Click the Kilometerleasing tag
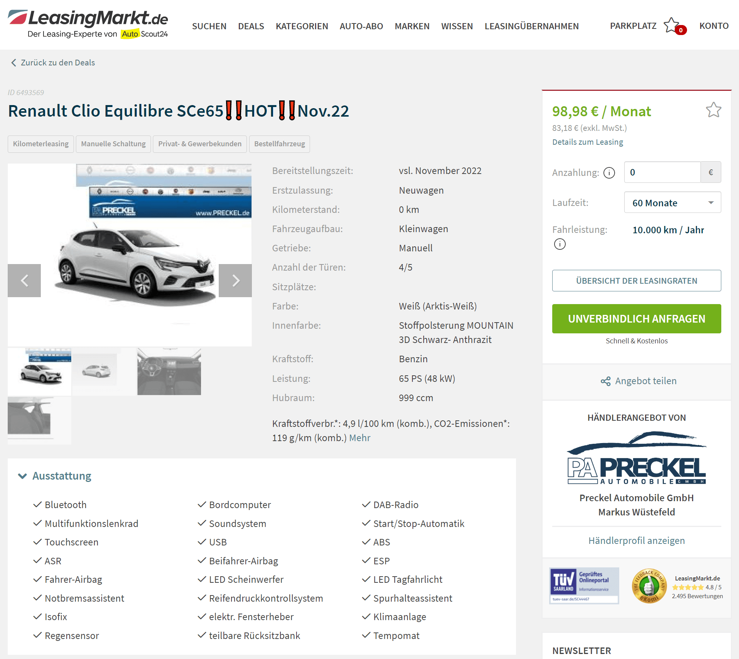 41,144
